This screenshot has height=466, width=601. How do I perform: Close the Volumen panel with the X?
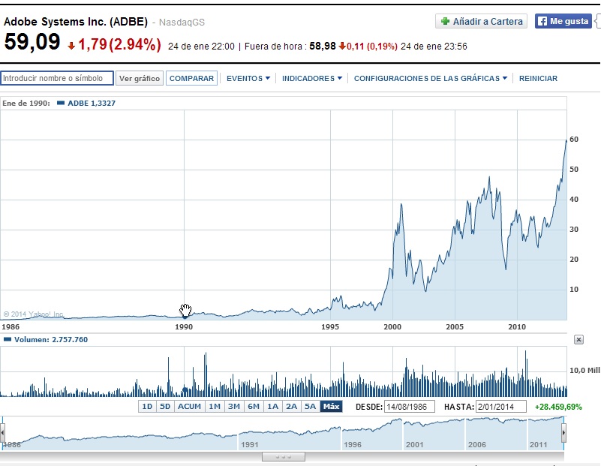[x=578, y=339]
